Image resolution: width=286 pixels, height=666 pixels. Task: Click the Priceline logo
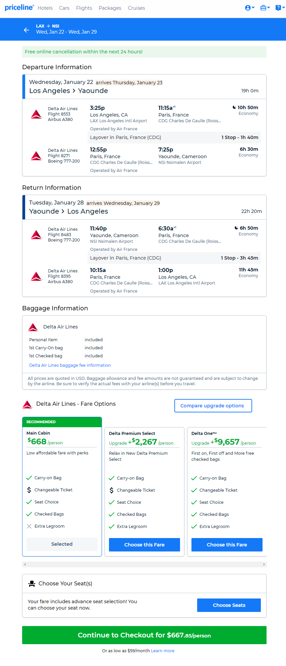pyautogui.click(x=19, y=7)
